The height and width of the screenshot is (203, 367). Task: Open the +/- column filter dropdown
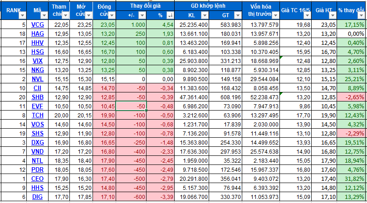pos(142,15)
